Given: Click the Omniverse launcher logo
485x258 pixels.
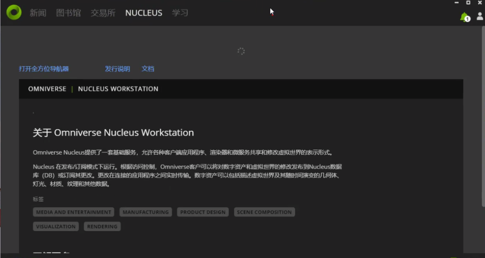Looking at the screenshot, I should click(x=14, y=13).
